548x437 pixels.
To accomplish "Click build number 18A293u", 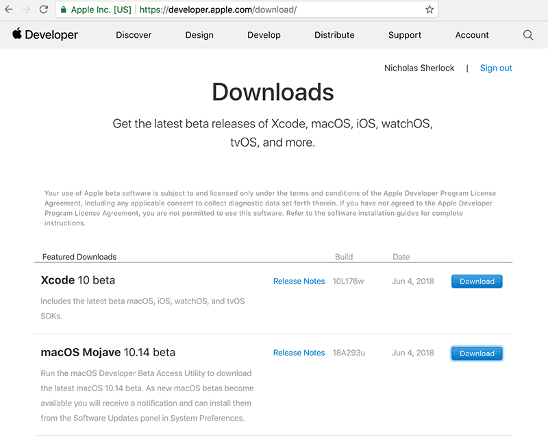I will click(x=349, y=353).
